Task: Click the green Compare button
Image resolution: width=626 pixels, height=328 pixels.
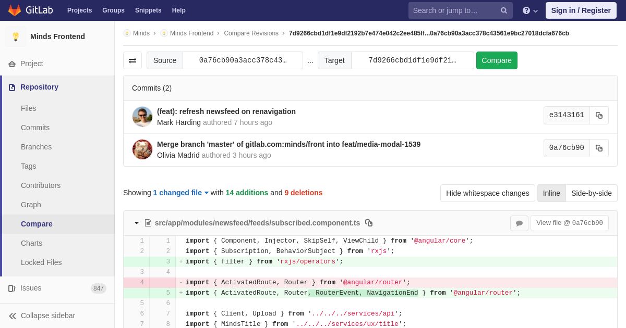Action: coord(497,60)
